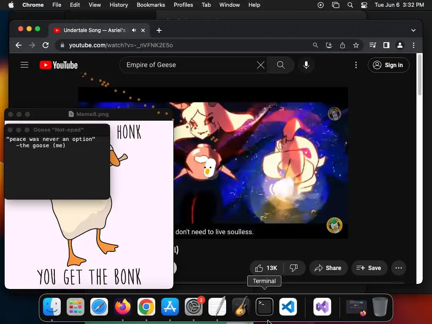Click the channel watermark on video

pyautogui.click(x=335, y=225)
